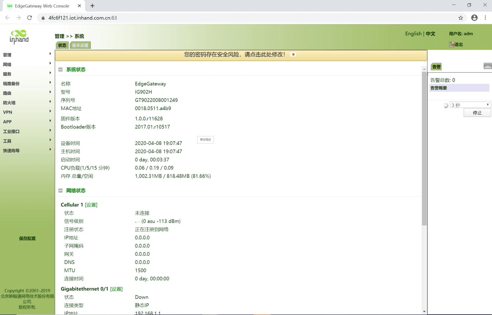This screenshot has height=315, width=492.
Task: Click 保存配置 in the sidebar
Action: point(27,238)
